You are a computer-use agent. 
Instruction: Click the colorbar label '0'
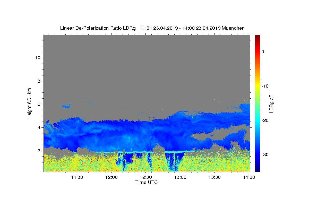coord(263,52)
